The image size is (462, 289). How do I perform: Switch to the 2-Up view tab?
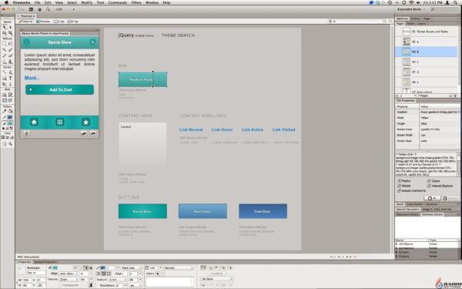(59, 22)
